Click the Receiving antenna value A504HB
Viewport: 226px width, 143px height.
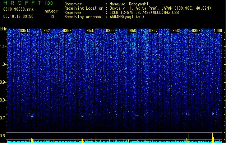click(x=116, y=17)
